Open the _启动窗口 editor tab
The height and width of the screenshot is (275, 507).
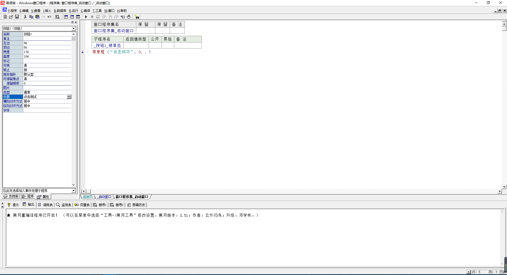pyautogui.click(x=105, y=197)
